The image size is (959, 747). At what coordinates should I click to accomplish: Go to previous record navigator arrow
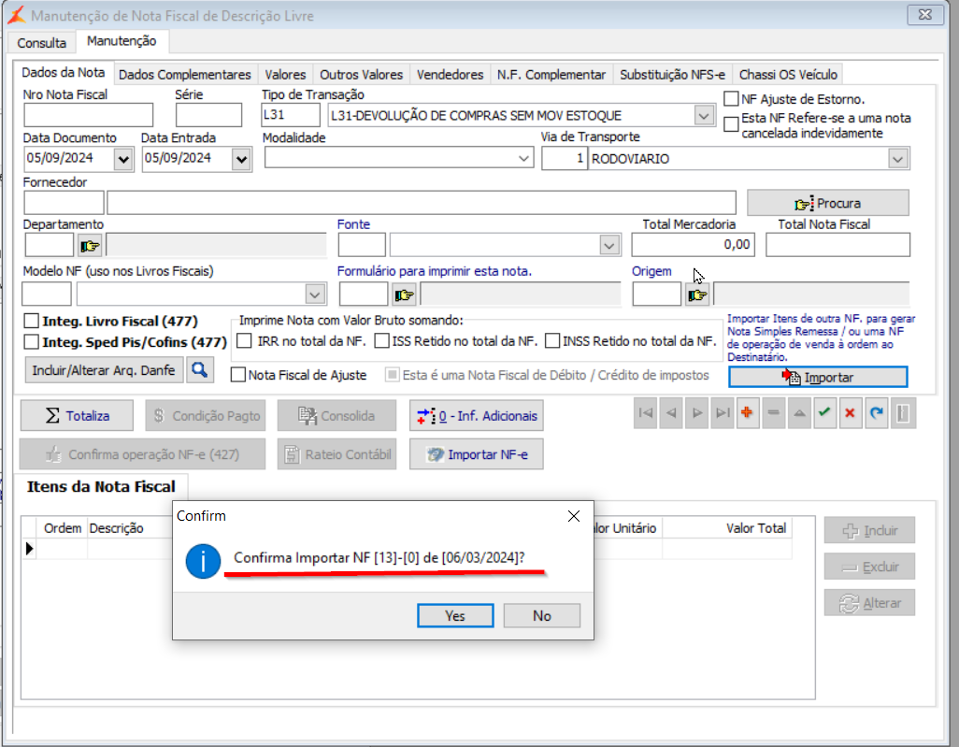[671, 413]
